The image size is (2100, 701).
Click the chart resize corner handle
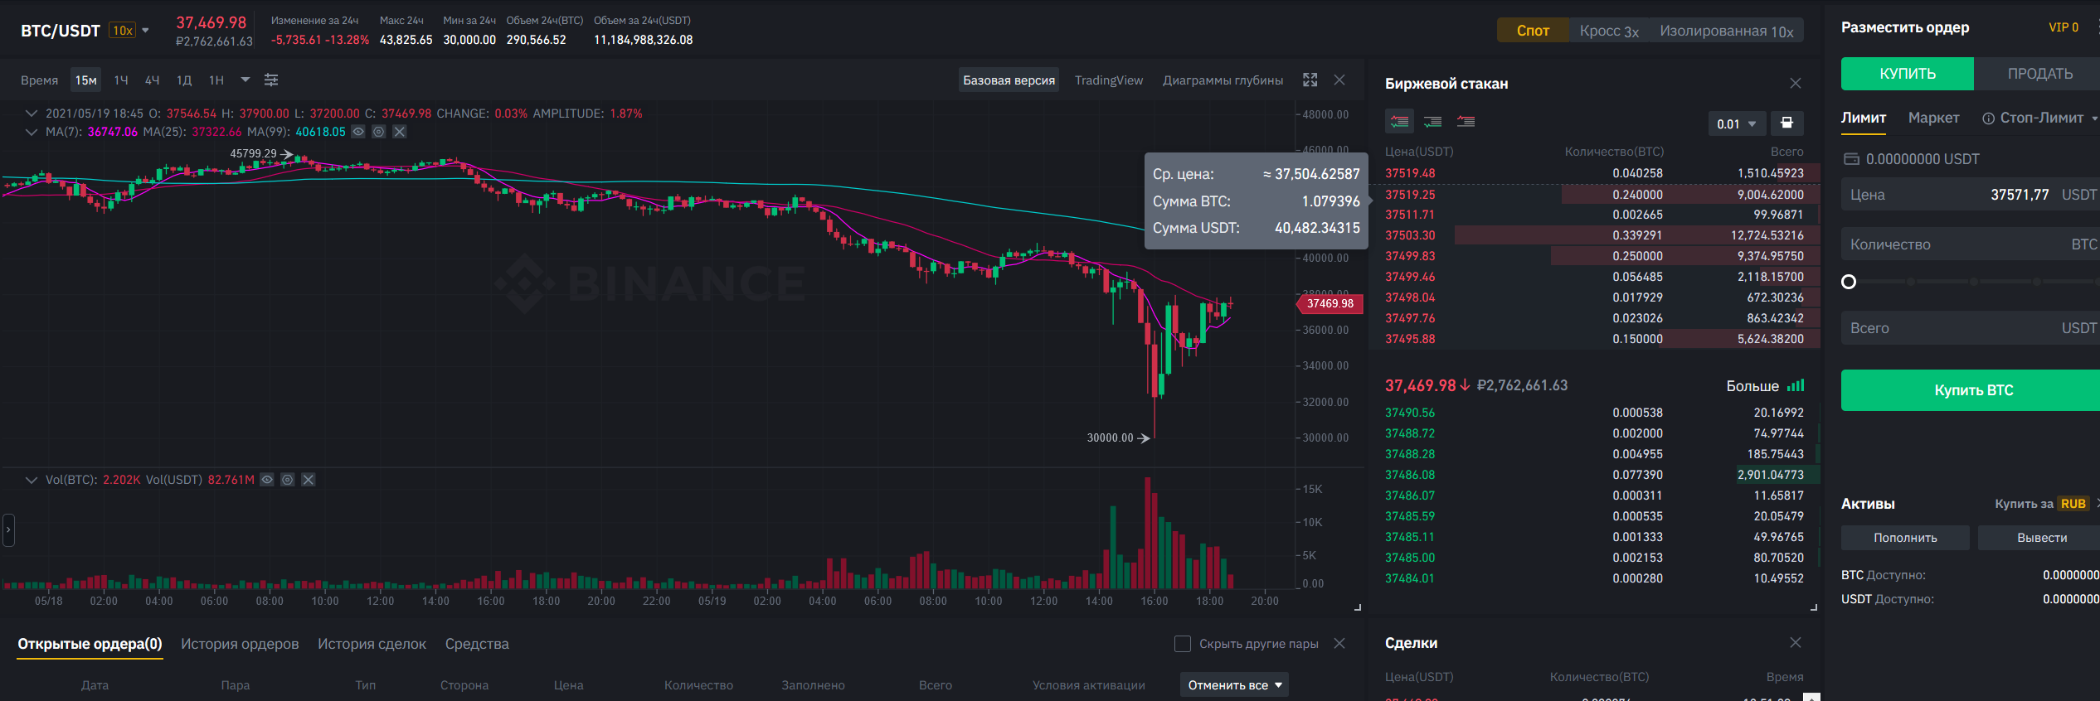(x=1357, y=607)
